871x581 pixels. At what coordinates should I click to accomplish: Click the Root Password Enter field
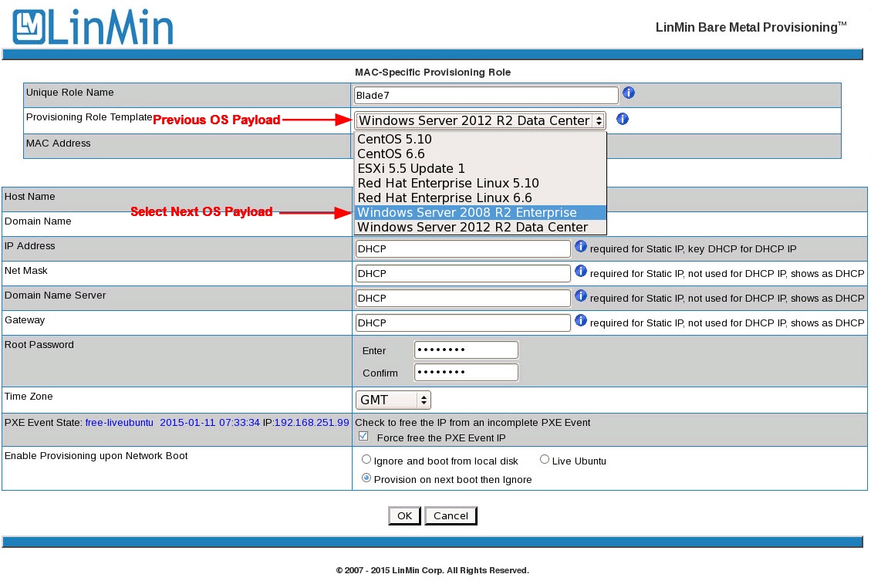466,350
